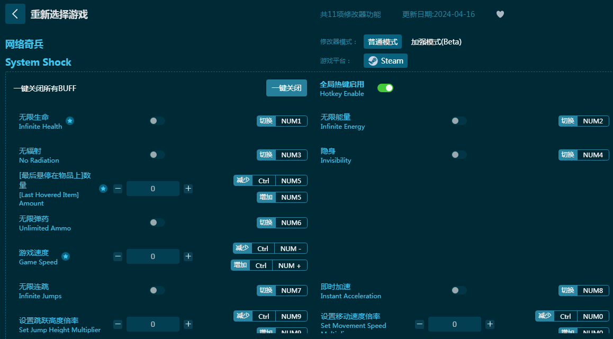Decrease Last Hovered Item Amount with minus
The height and width of the screenshot is (339, 613).
tap(118, 189)
